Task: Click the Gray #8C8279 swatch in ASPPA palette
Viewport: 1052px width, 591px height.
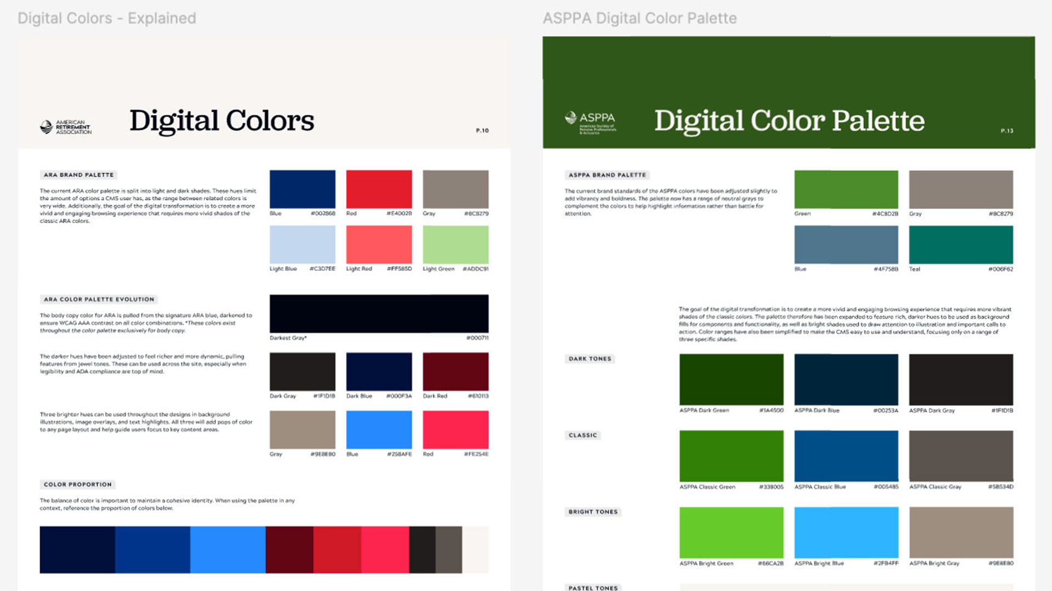Action: pos(961,189)
